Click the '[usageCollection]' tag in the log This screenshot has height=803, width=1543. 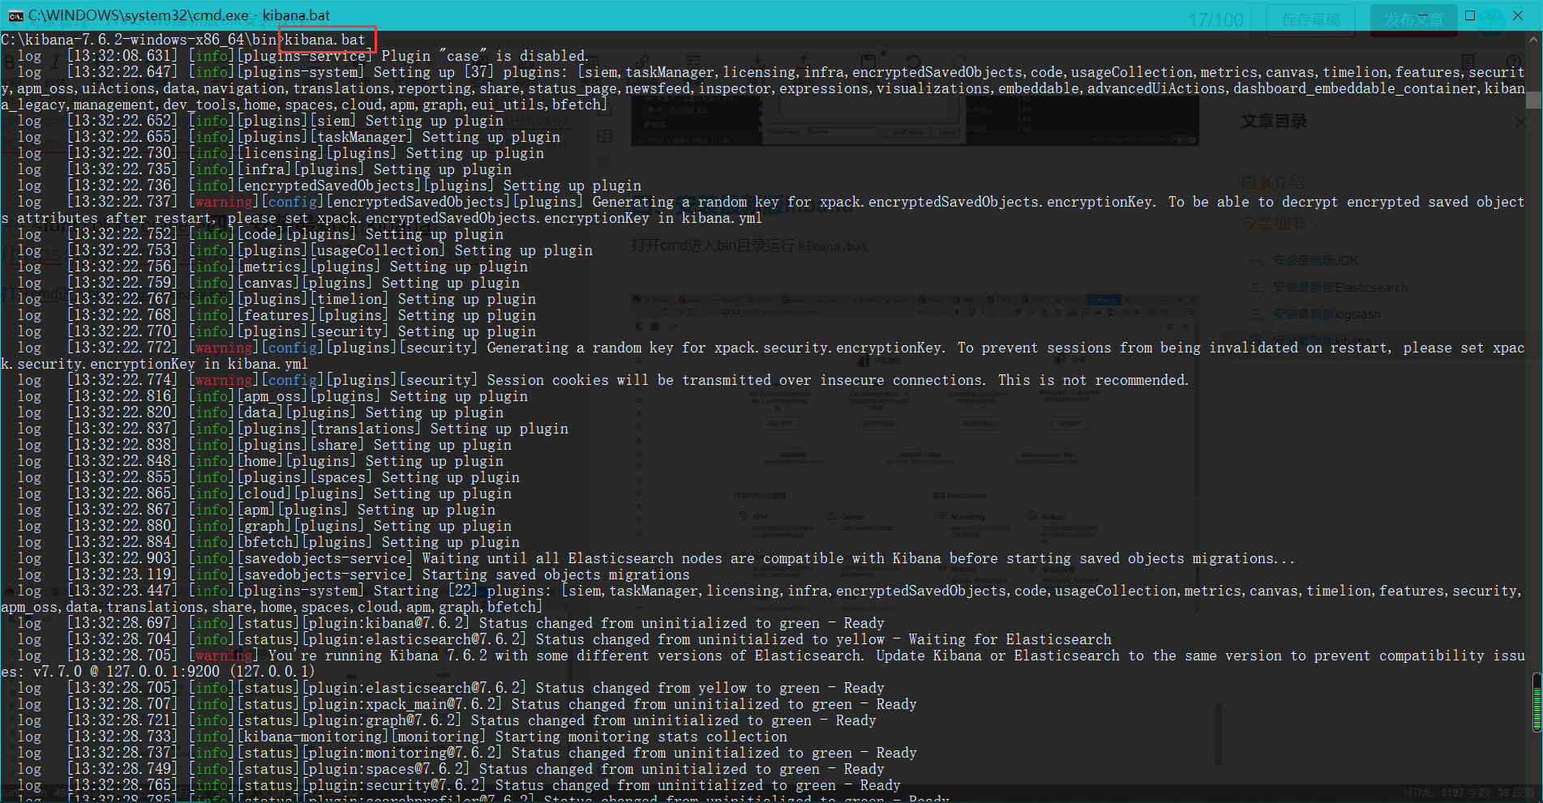377,250
